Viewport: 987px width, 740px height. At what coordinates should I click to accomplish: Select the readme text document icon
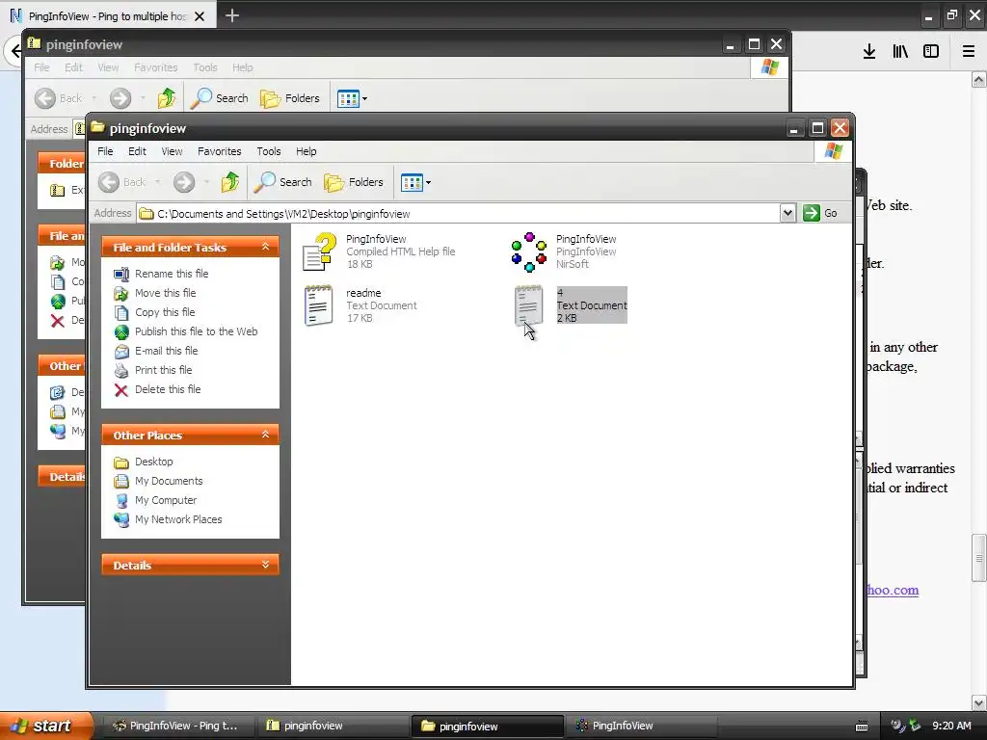[x=318, y=305]
